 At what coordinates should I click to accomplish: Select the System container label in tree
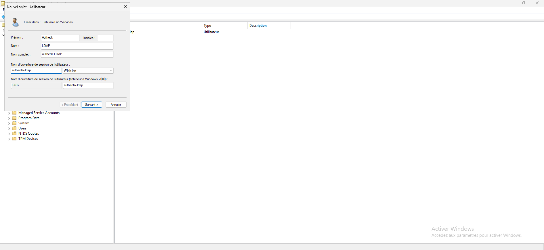tap(24, 123)
